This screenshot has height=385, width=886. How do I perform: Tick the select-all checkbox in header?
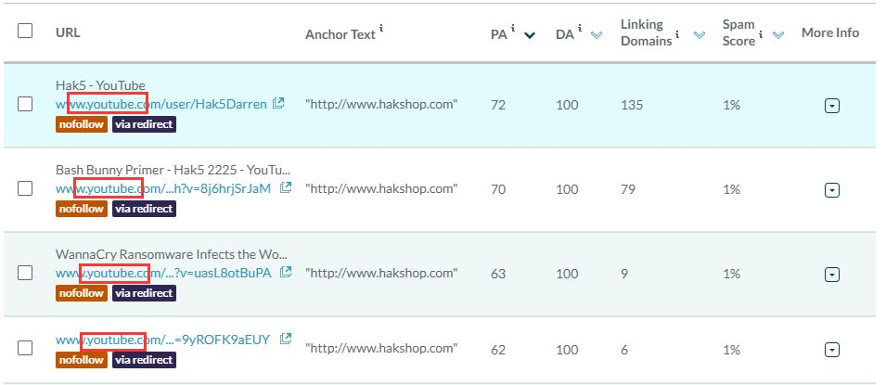(x=25, y=31)
